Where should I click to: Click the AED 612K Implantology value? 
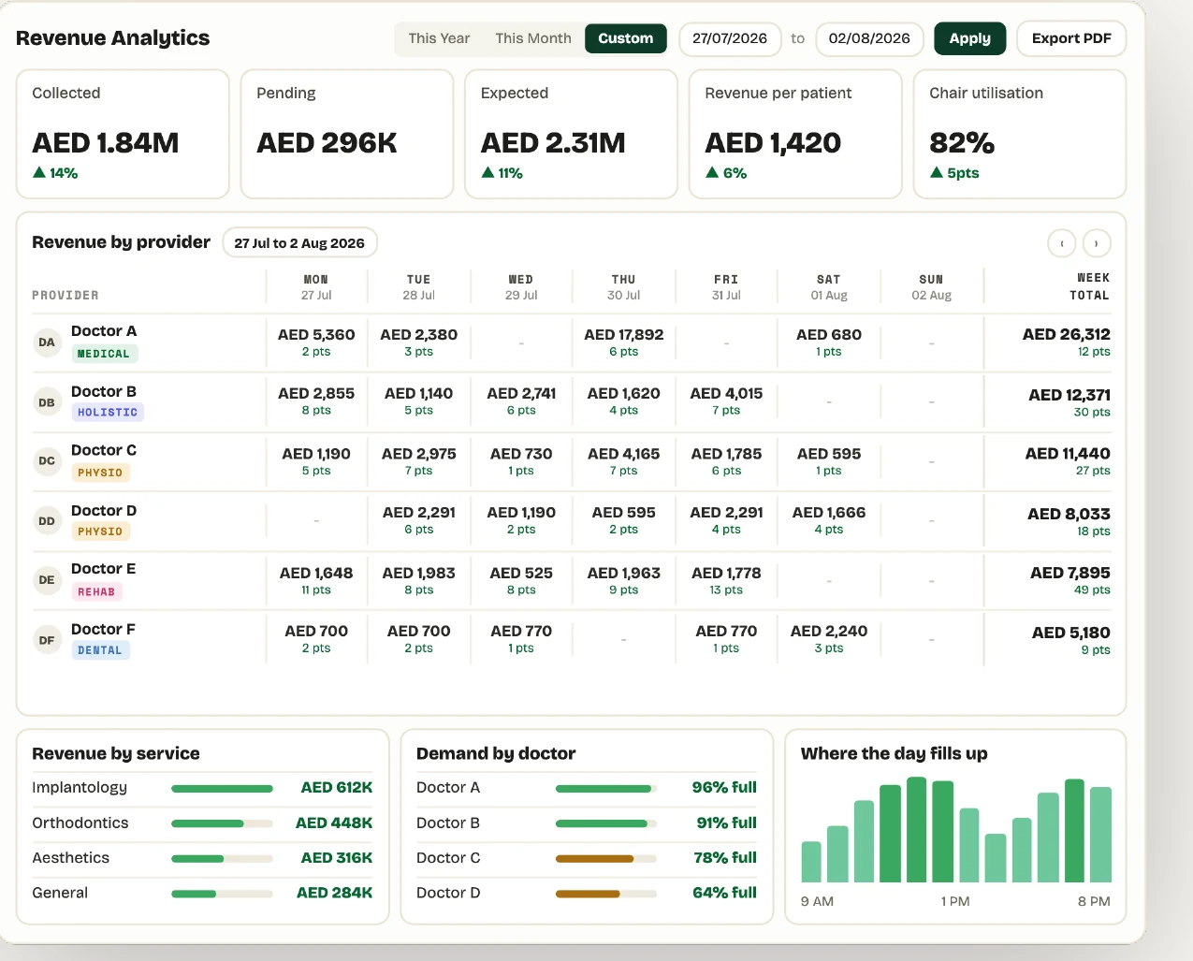[x=337, y=788]
